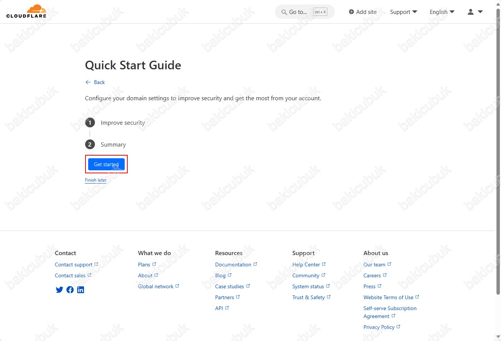
Task: Select step 2 Summary
Action: click(x=105, y=145)
